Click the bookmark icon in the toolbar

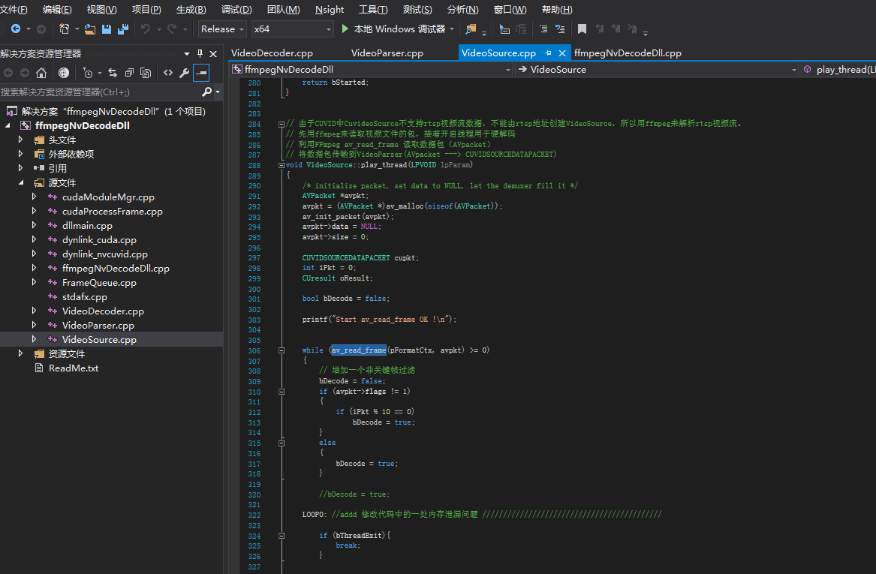(582, 29)
